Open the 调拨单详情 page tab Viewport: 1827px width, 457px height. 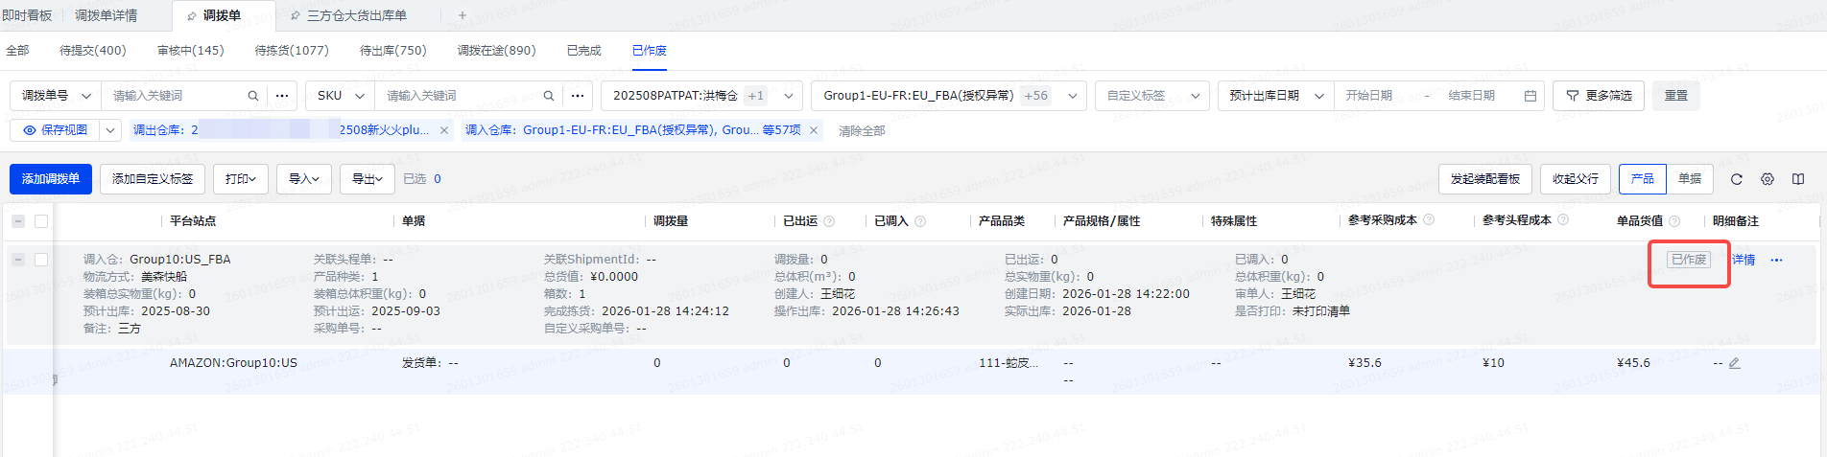106,15
